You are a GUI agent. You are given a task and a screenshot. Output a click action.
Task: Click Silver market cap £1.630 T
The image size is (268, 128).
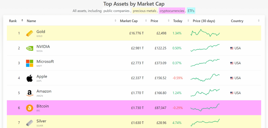click(137, 123)
